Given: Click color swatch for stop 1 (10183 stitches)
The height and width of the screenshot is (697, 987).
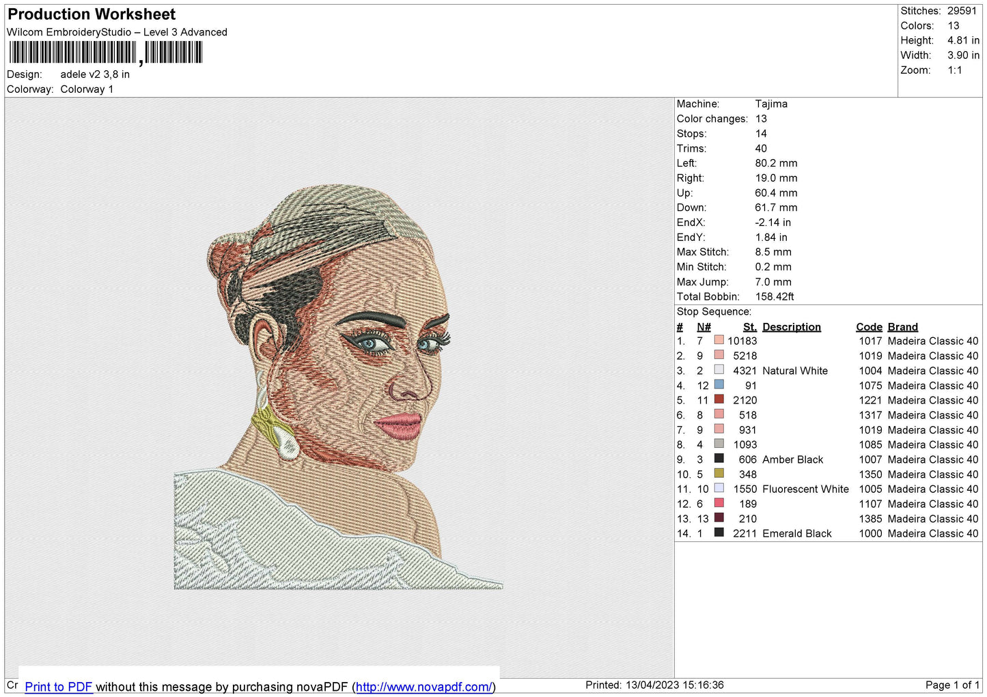Looking at the screenshot, I should click(719, 339).
